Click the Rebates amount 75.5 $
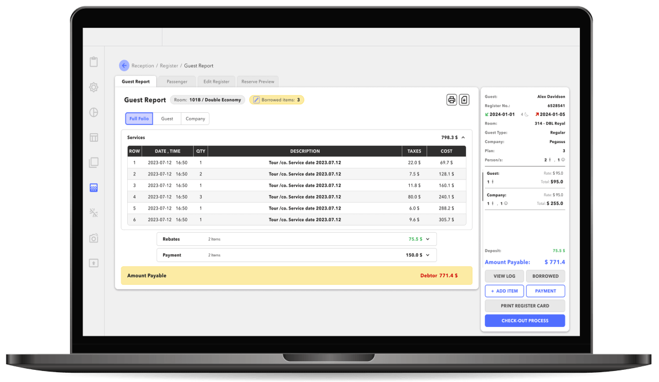 pyautogui.click(x=415, y=239)
